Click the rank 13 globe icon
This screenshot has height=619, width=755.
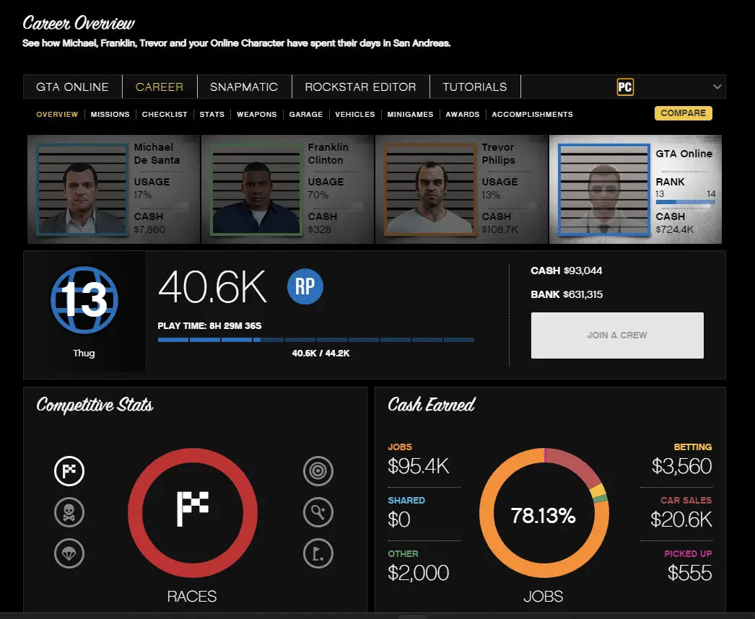tap(84, 300)
